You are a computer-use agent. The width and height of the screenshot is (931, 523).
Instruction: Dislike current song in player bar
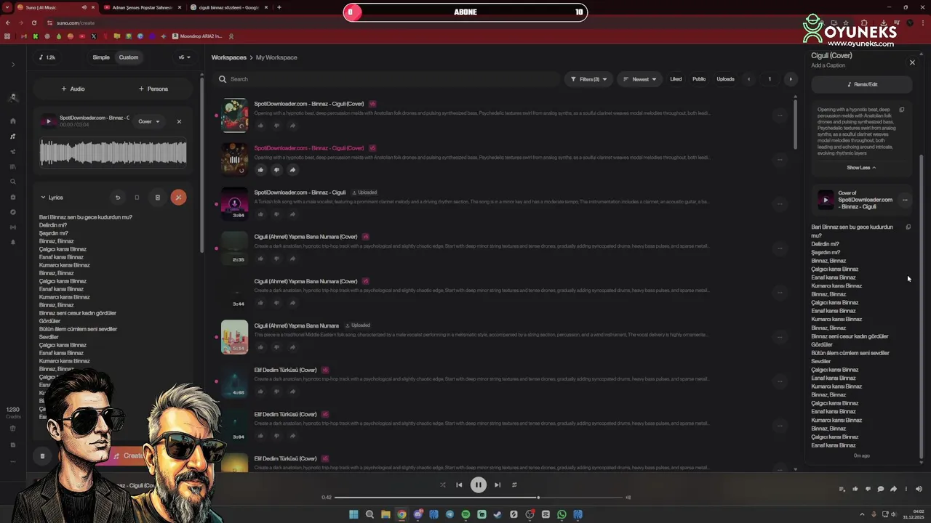(x=868, y=489)
